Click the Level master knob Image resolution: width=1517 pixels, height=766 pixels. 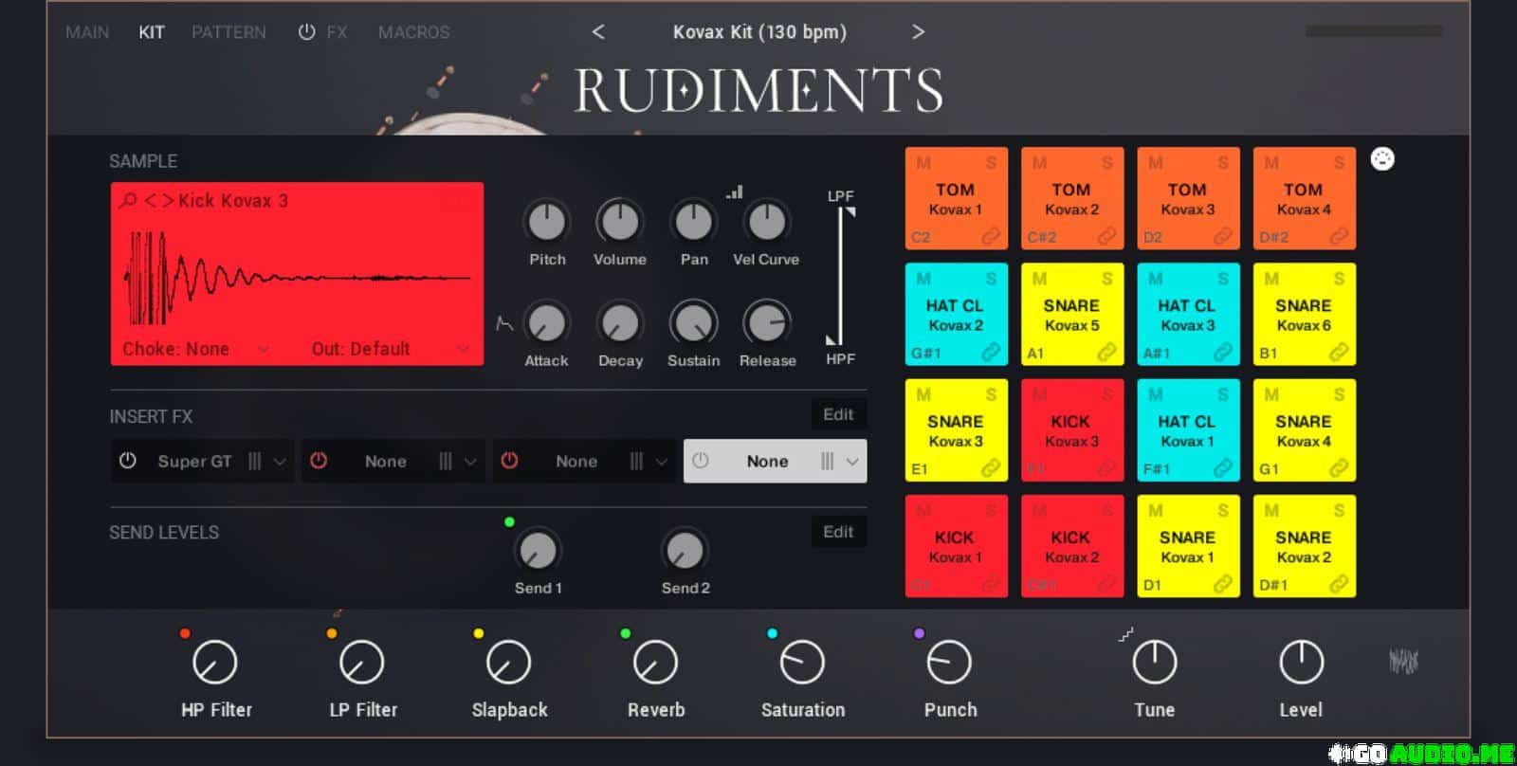pyautogui.click(x=1301, y=662)
